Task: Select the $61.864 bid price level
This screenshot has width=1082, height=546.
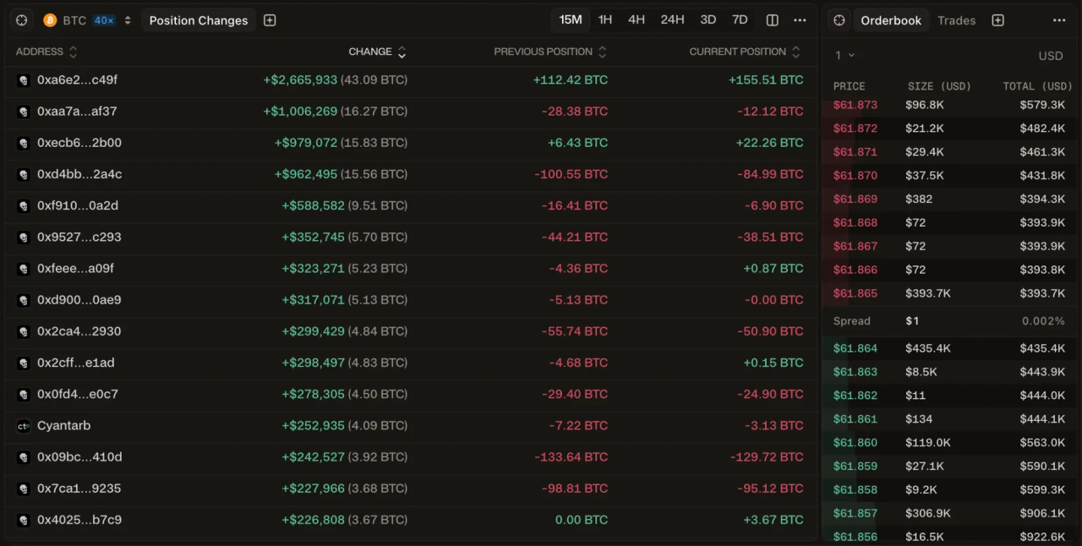Action: point(855,348)
